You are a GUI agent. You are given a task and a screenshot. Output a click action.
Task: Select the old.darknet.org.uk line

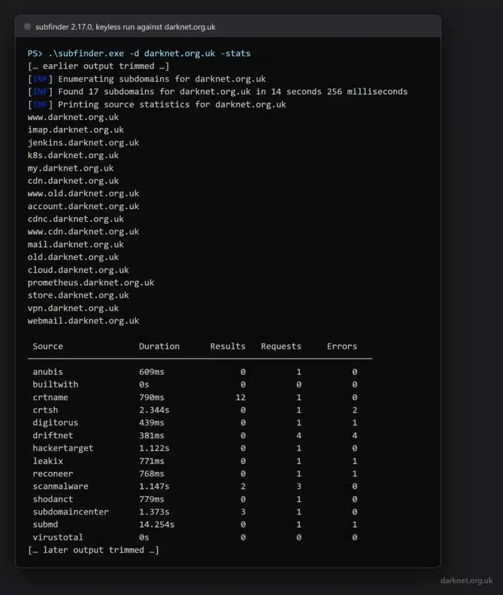(73, 257)
